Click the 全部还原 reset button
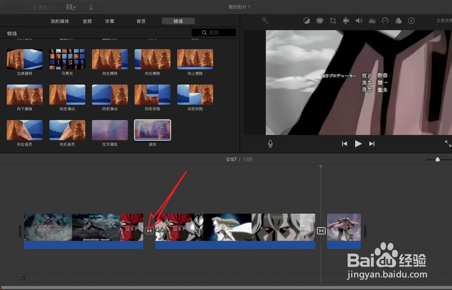Screen dimensions: 452x290 point(444,21)
